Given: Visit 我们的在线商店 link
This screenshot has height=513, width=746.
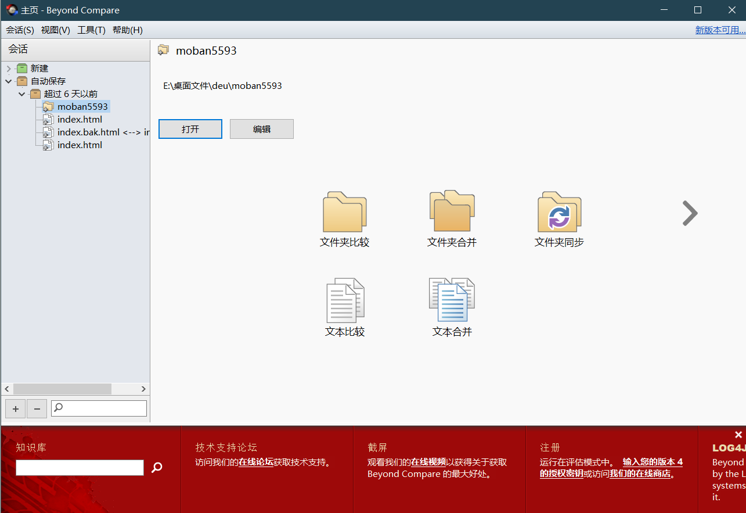Looking at the screenshot, I should coord(640,473).
